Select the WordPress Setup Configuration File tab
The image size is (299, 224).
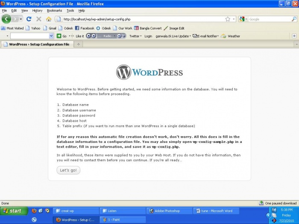[38, 44]
